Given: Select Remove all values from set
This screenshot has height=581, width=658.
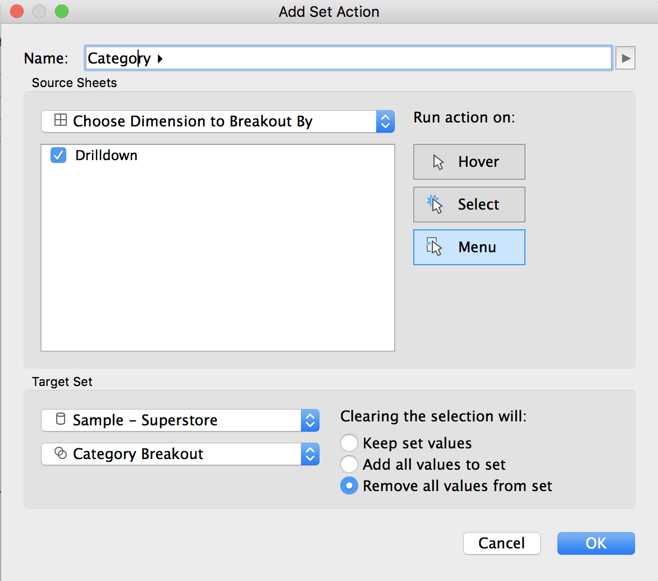Looking at the screenshot, I should point(349,485).
